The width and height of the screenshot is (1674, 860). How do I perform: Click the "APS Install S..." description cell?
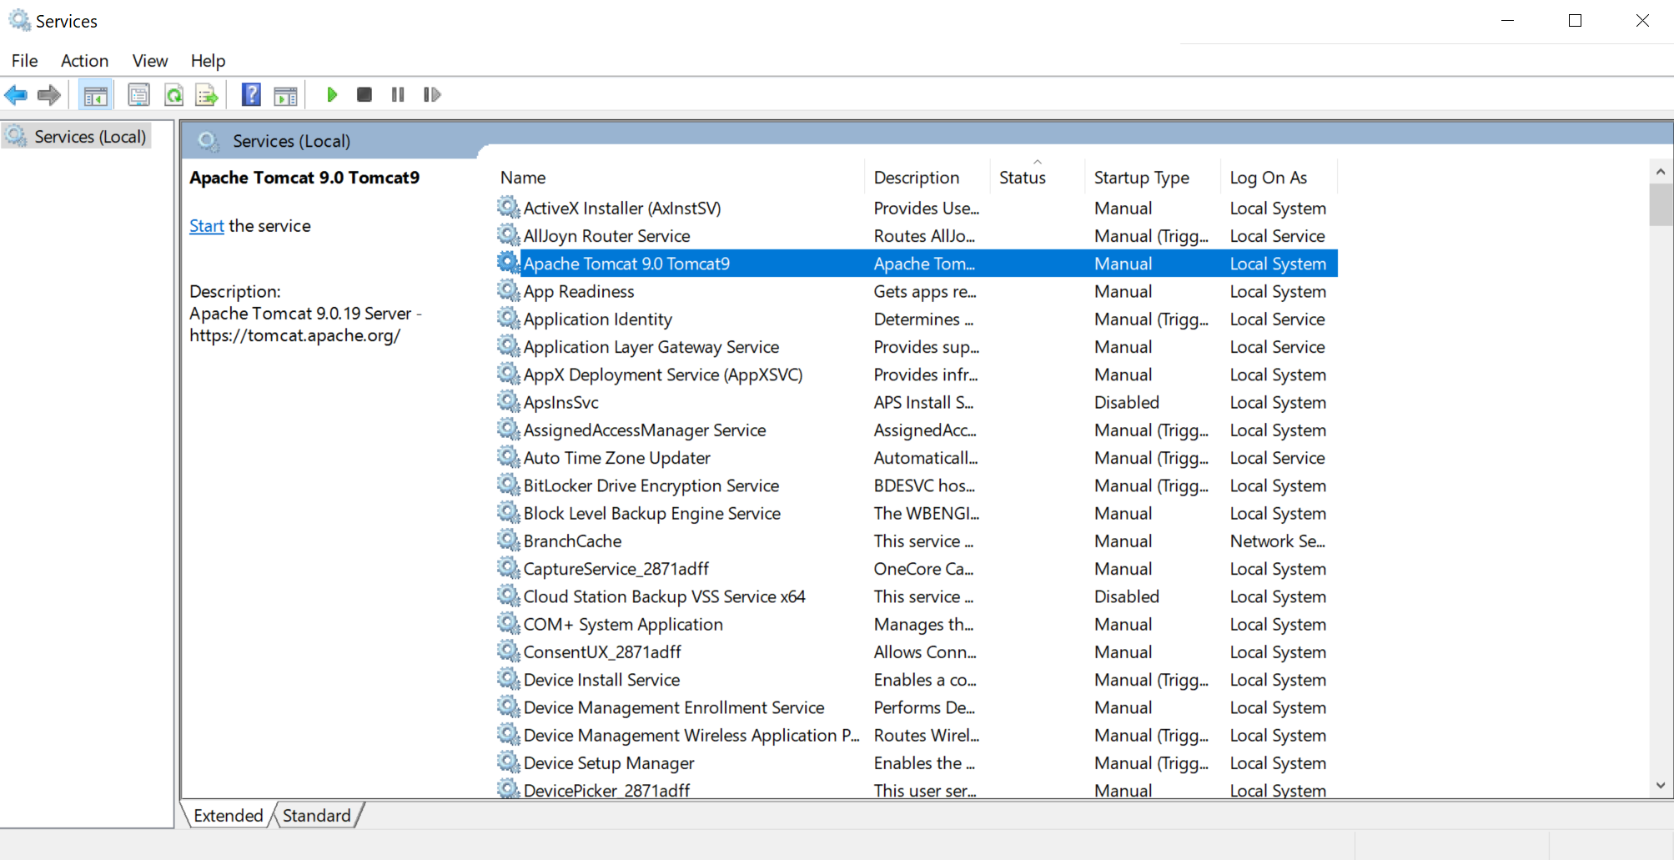click(923, 403)
